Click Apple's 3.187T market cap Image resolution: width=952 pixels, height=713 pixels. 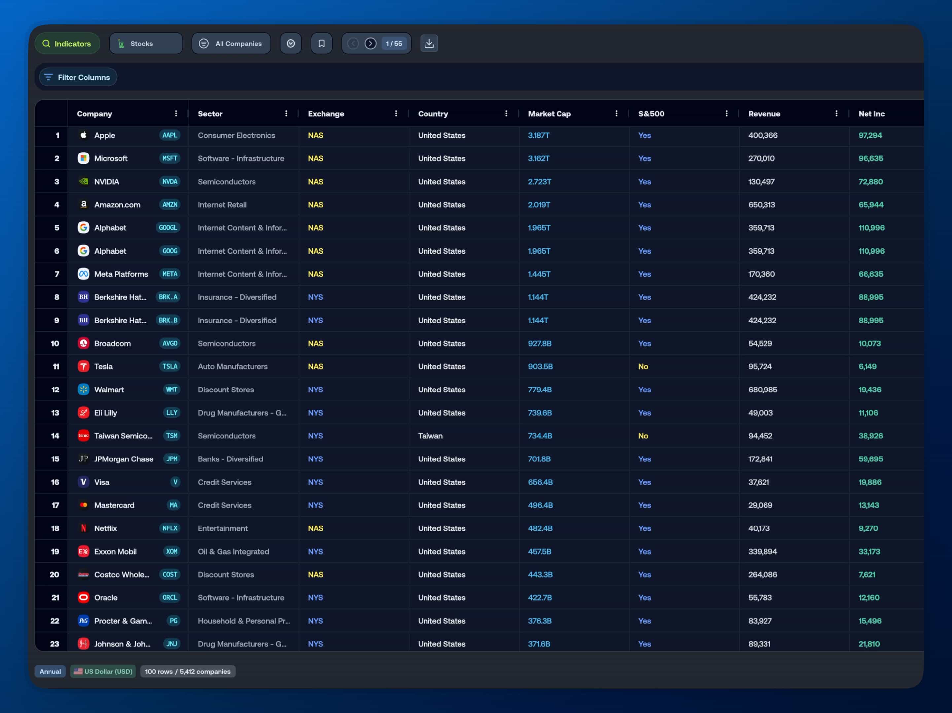point(538,135)
